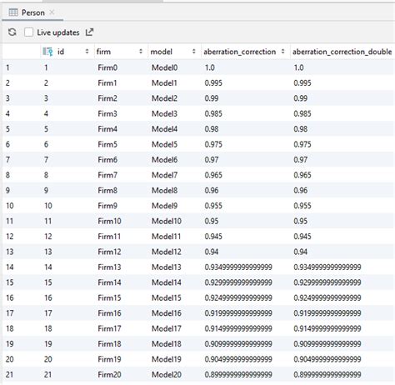Click the table icon on Person tab
The image size is (395, 385).
(13, 12)
